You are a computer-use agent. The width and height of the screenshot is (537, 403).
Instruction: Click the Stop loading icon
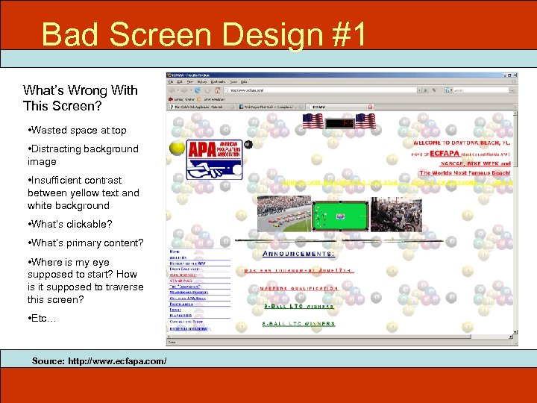[x=207, y=90]
